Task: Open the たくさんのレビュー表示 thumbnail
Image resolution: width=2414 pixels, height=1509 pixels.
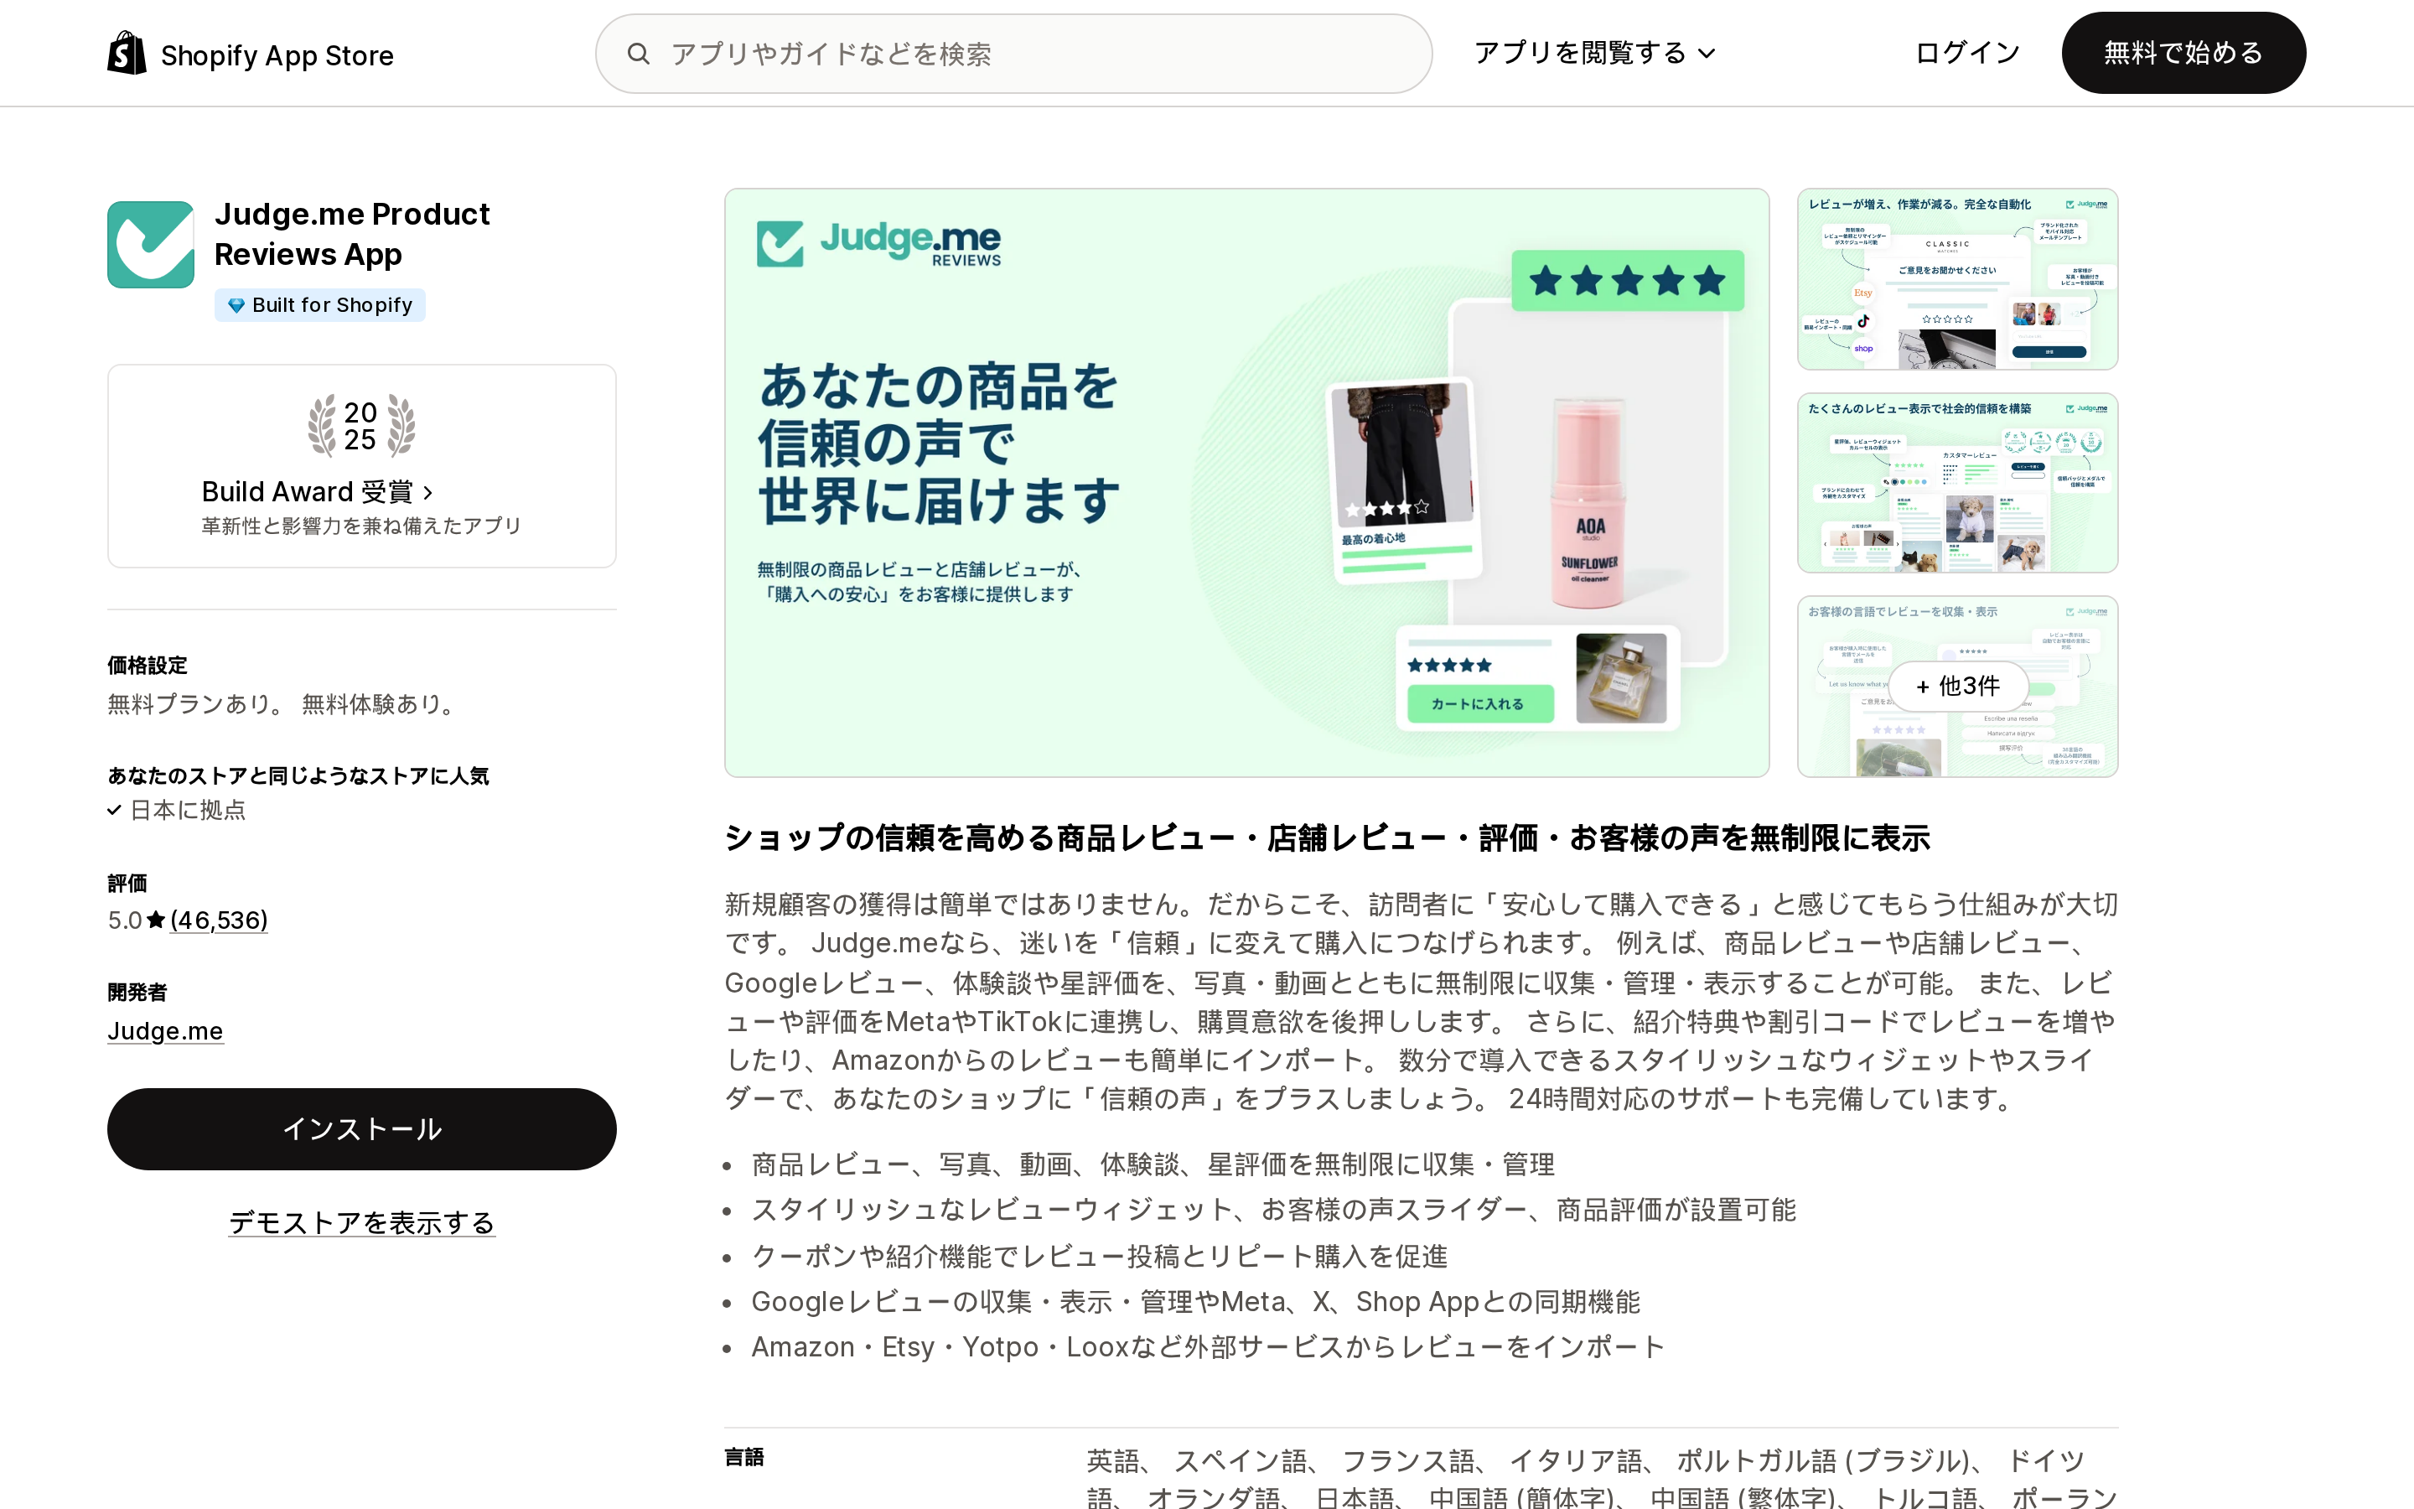Action: coord(1957,483)
